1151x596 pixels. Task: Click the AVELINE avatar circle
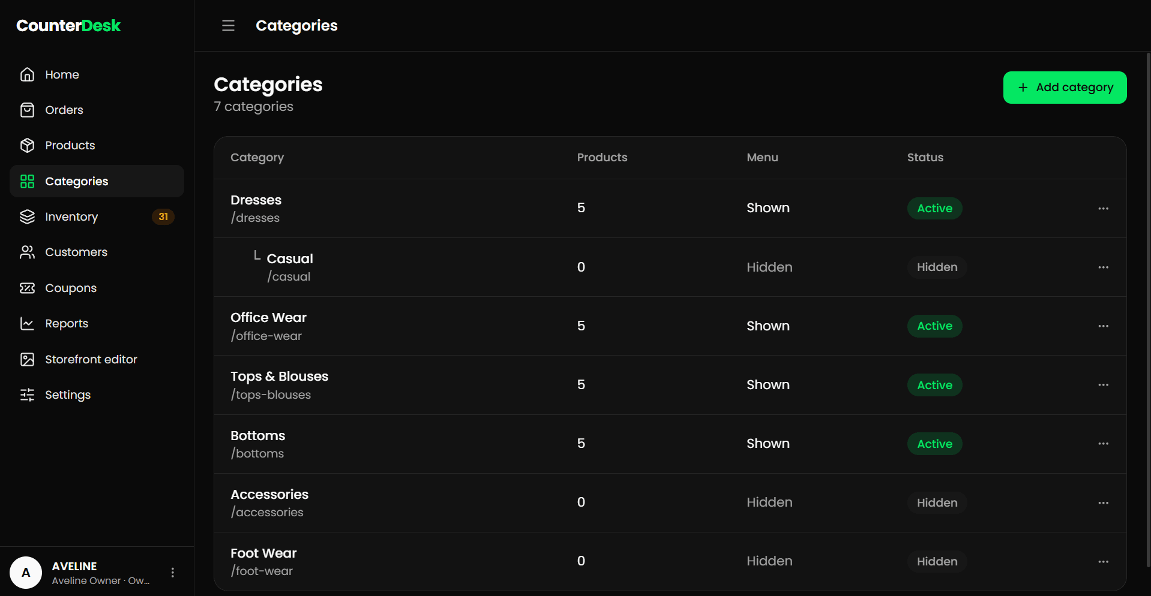click(x=26, y=573)
